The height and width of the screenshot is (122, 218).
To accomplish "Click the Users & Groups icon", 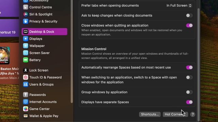I will pyautogui.click(x=26, y=84).
